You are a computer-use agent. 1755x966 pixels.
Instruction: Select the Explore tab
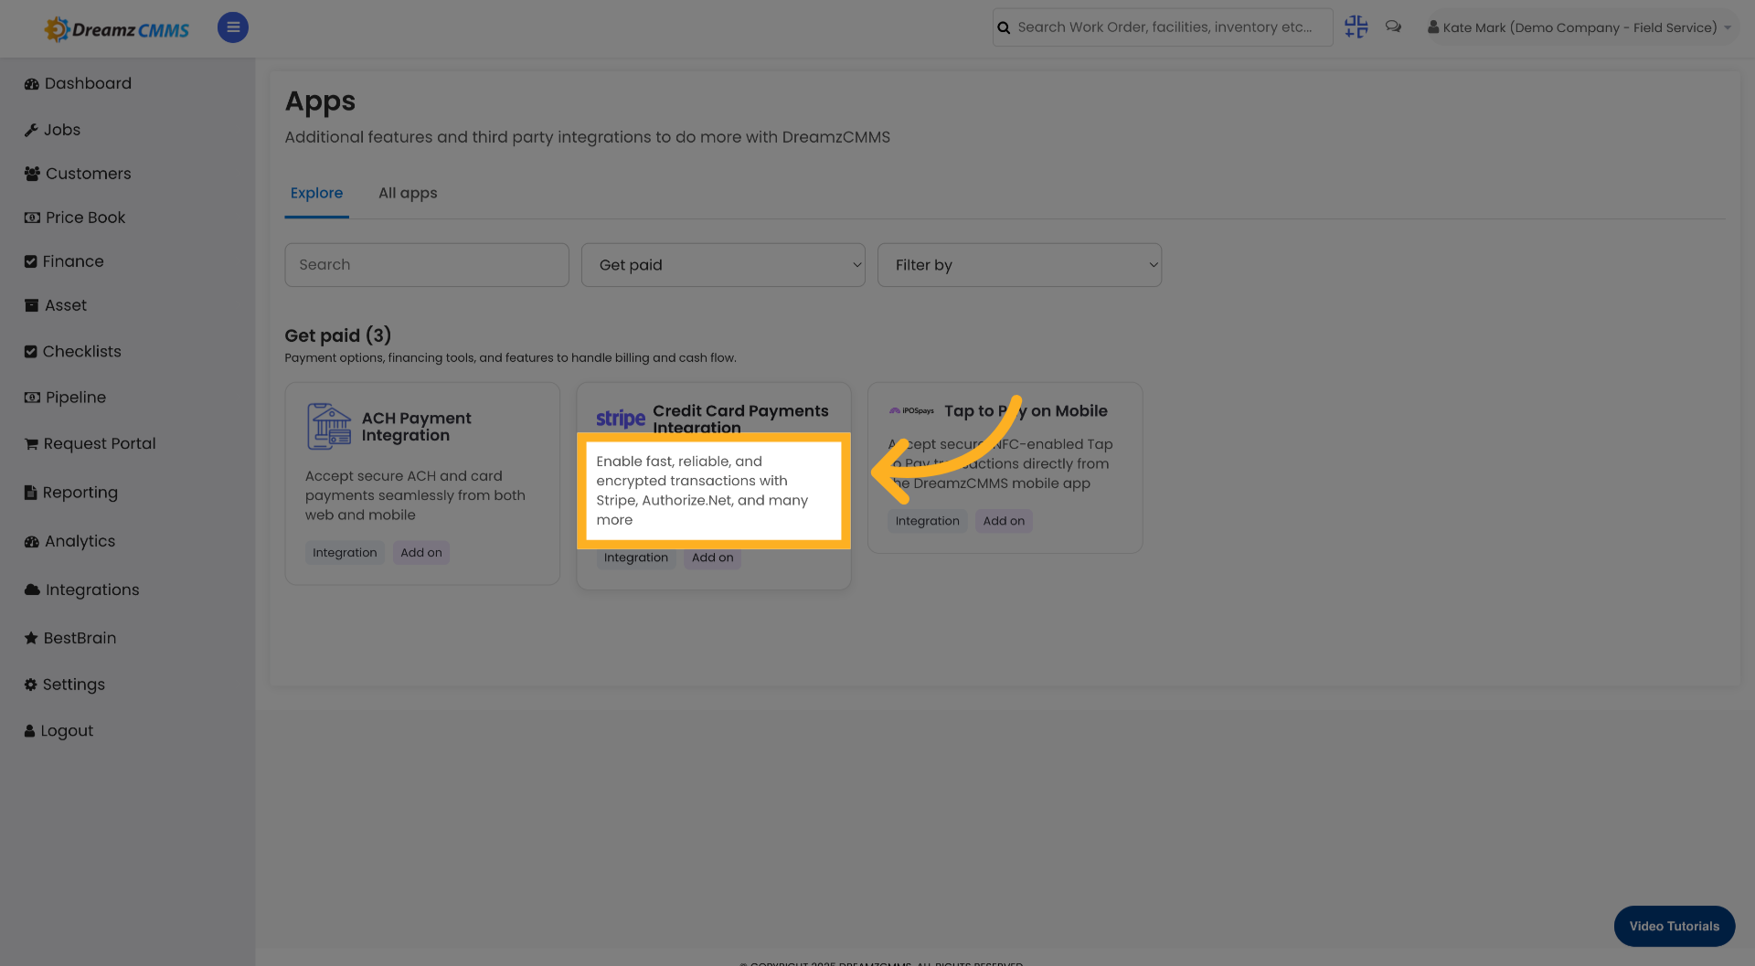316,193
